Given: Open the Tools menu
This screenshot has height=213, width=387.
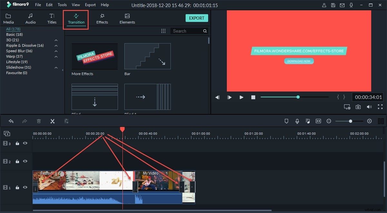Looking at the screenshot, I should click(62, 5).
